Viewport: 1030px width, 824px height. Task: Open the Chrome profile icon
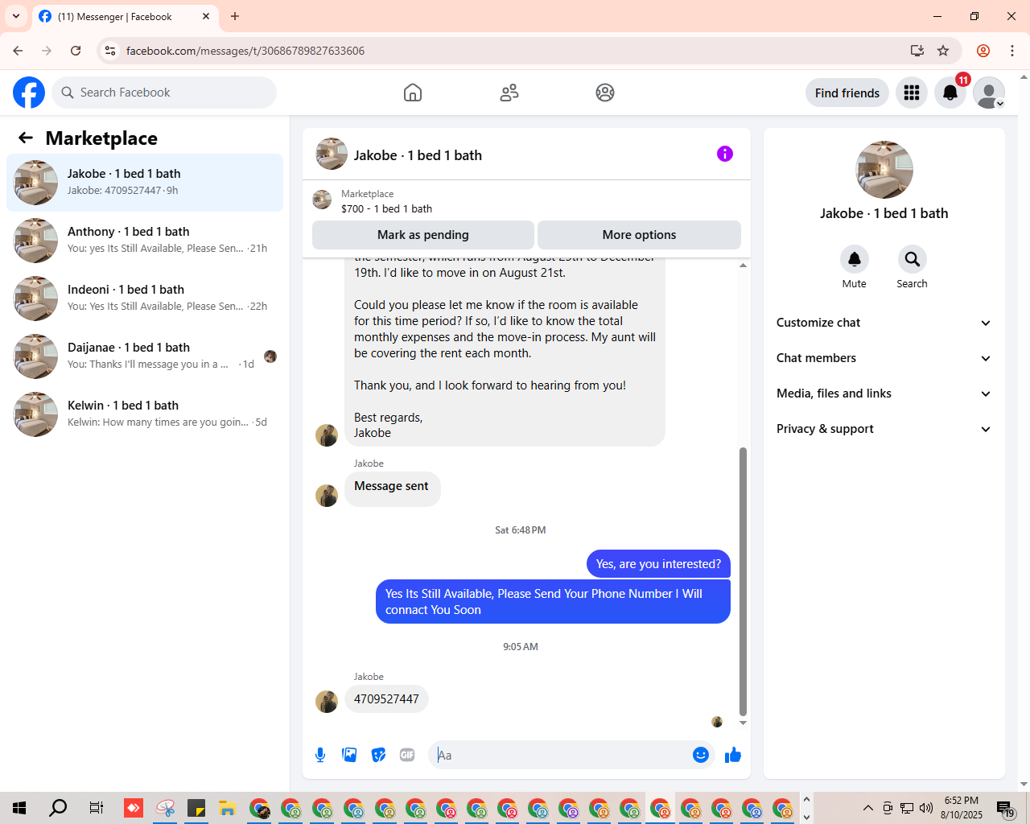click(x=983, y=51)
